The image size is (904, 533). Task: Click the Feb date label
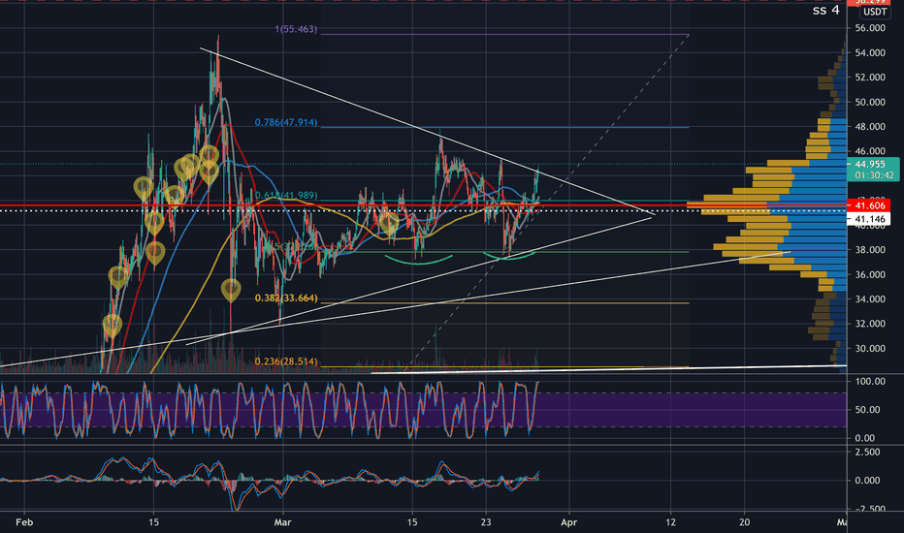click(24, 522)
